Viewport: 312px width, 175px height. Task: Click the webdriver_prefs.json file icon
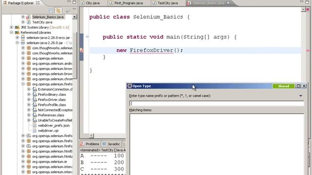(35, 125)
